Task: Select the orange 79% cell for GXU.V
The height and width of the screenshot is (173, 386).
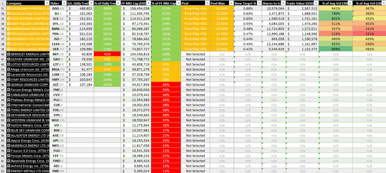Action: pos(107,59)
